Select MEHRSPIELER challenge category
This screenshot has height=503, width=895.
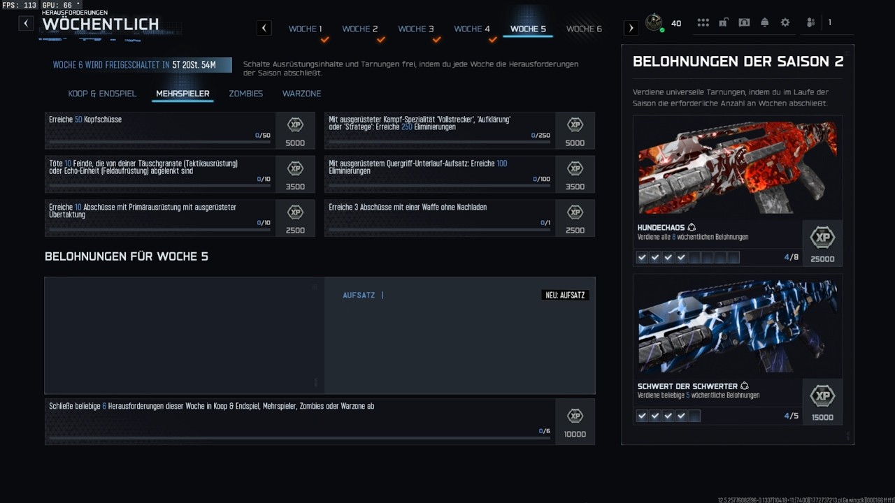tap(182, 94)
